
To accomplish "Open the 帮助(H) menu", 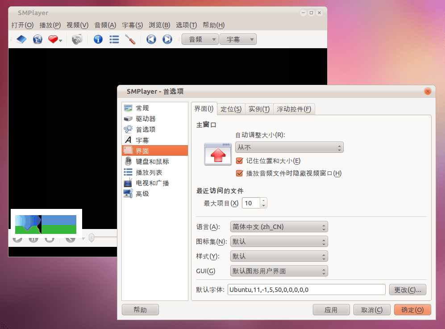I will tap(213, 25).
